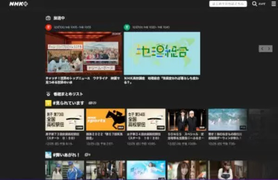
Task: Open the search magnifier icon
Action: (x=254, y=4)
